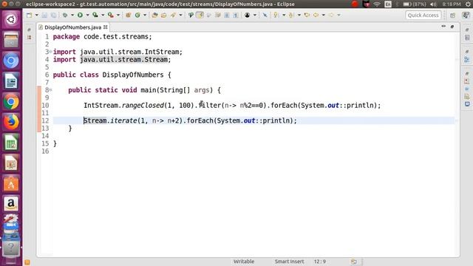Screen dimensions: 473x266
Task: Click the Open Perspective icon
Action: (x=452, y=16)
